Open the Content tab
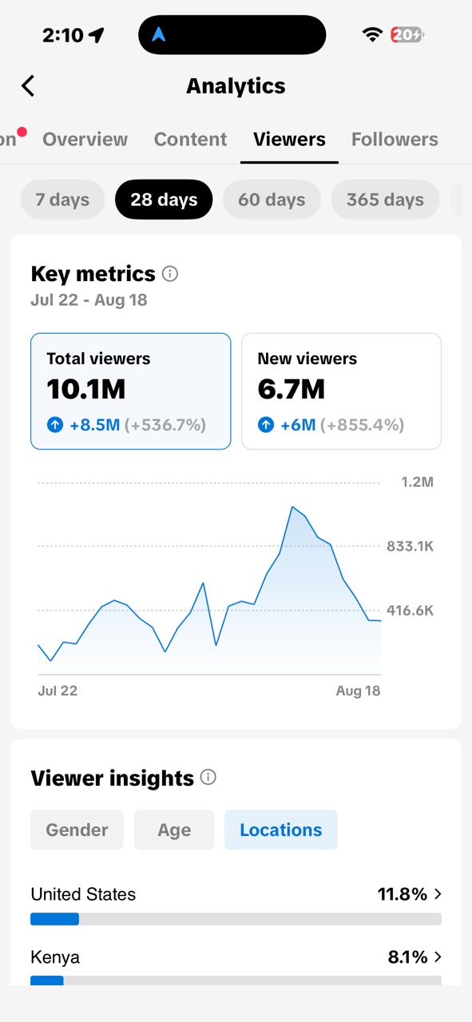The height and width of the screenshot is (1022, 472). click(x=190, y=139)
